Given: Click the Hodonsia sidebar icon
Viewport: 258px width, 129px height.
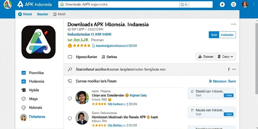Looking at the screenshot, I should click(x=24, y=81).
